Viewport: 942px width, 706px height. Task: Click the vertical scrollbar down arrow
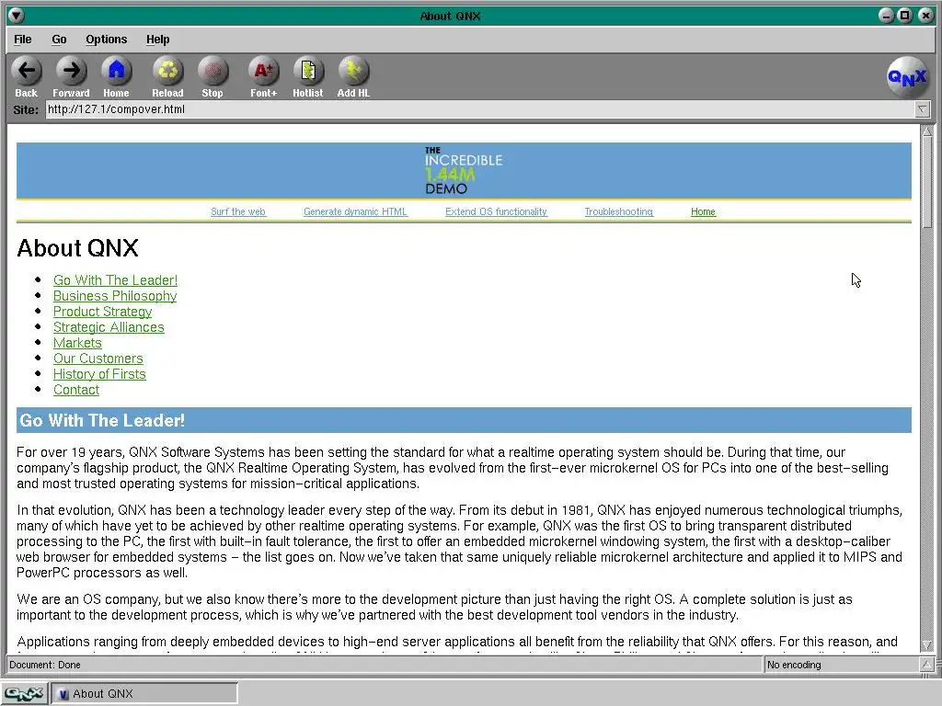click(927, 645)
